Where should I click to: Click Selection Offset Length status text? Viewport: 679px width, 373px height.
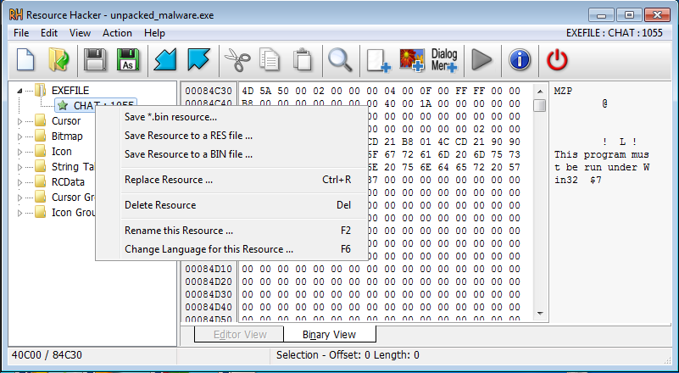pyautogui.click(x=348, y=355)
